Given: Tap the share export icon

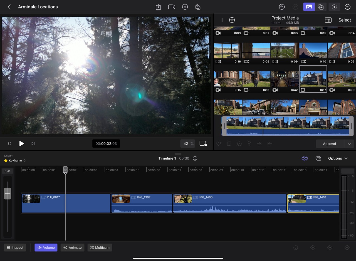Looking at the screenshot, I should pyautogui.click(x=198, y=7).
